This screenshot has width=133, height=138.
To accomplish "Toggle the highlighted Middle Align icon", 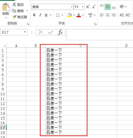I will [x=108, y=7].
